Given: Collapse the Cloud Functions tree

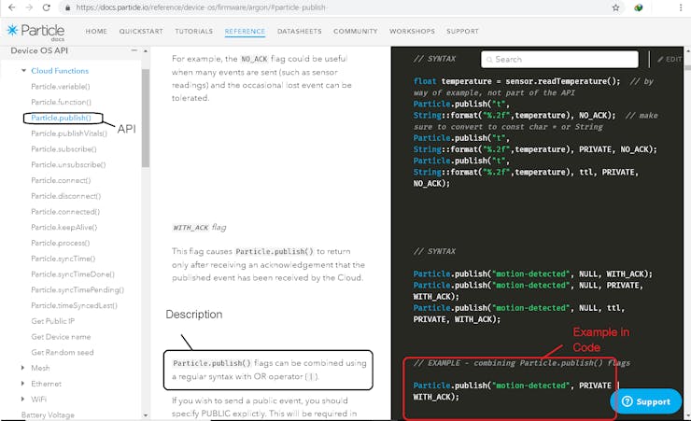Looking at the screenshot, I should [23, 70].
